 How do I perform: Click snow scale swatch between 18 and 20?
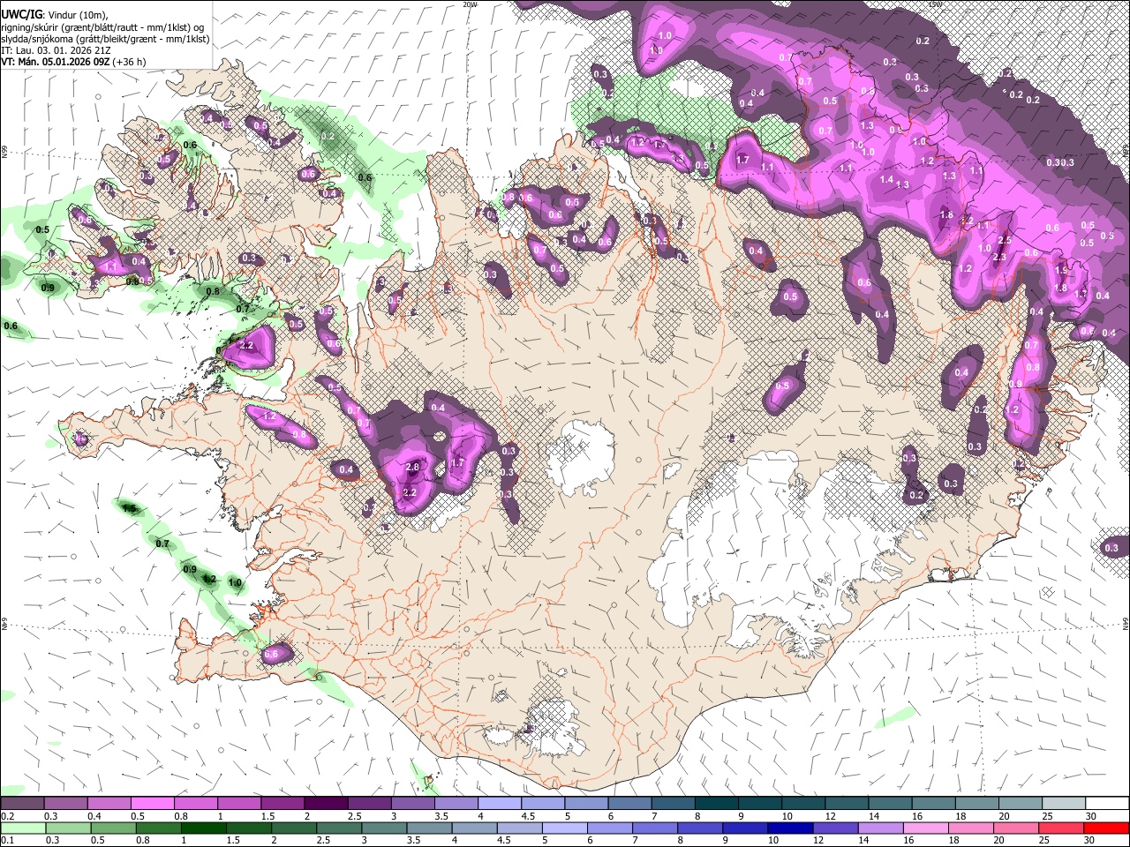click(x=976, y=804)
